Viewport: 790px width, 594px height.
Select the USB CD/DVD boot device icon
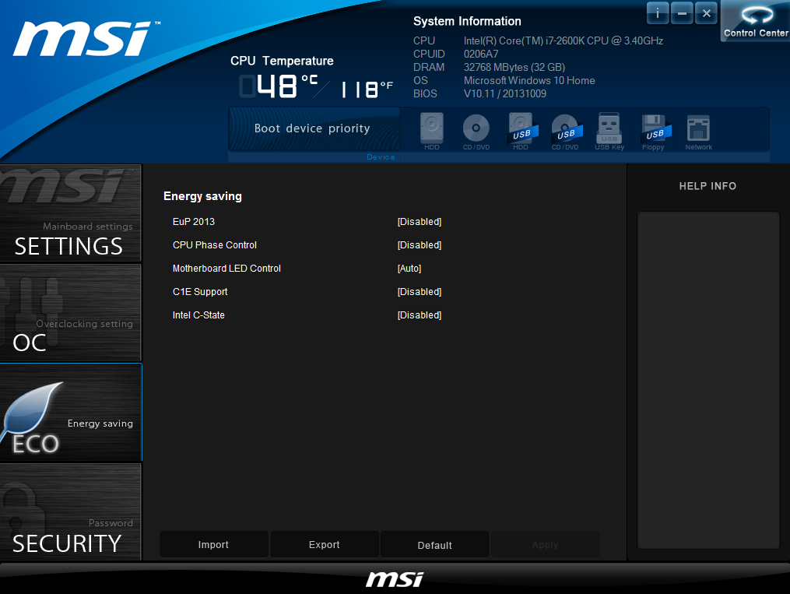point(565,131)
